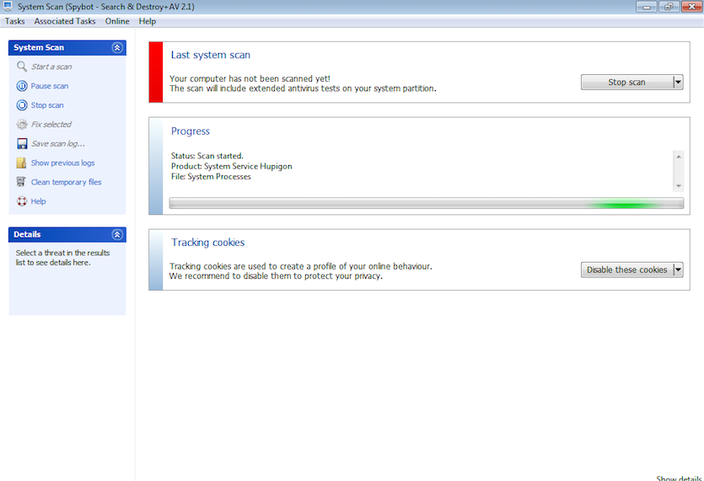704x481 pixels.
Task: Click the Spybot app icon in title bar
Action: [8, 6]
